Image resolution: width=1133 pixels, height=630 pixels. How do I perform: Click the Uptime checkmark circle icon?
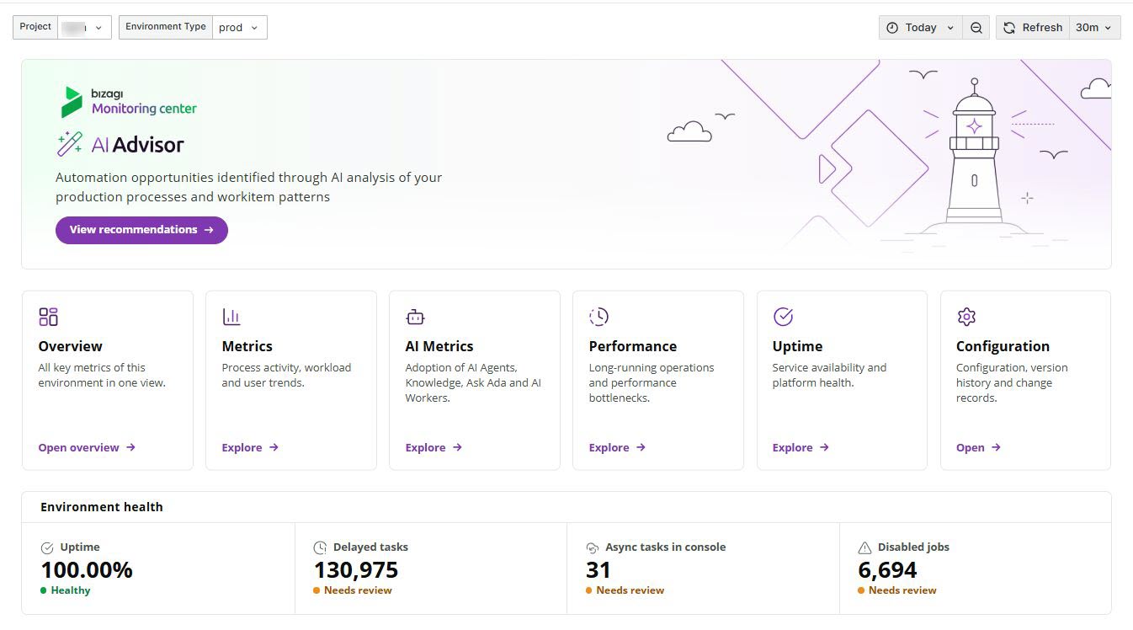[783, 317]
